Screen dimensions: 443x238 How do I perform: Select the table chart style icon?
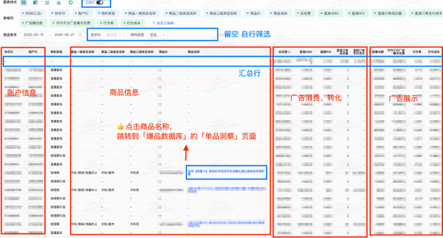pyautogui.click(x=24, y=3)
